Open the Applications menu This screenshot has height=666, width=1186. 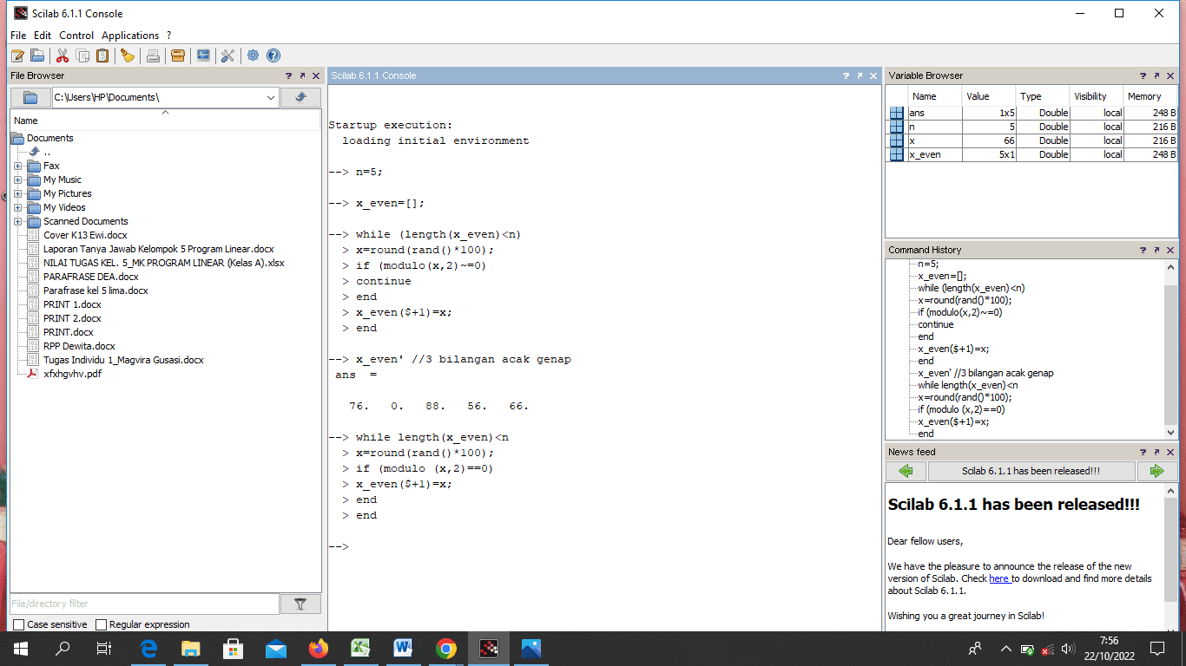130,36
